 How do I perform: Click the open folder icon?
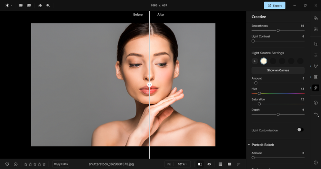21,5
